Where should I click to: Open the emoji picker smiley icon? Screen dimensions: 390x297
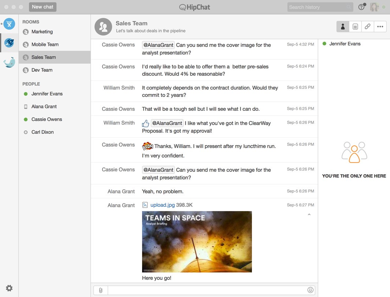click(310, 290)
